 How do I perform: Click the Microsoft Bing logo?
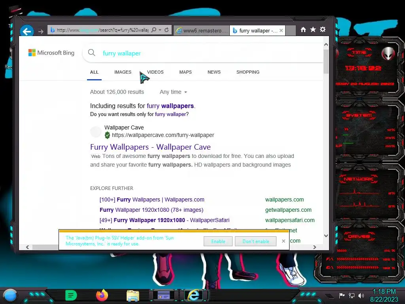pos(51,53)
